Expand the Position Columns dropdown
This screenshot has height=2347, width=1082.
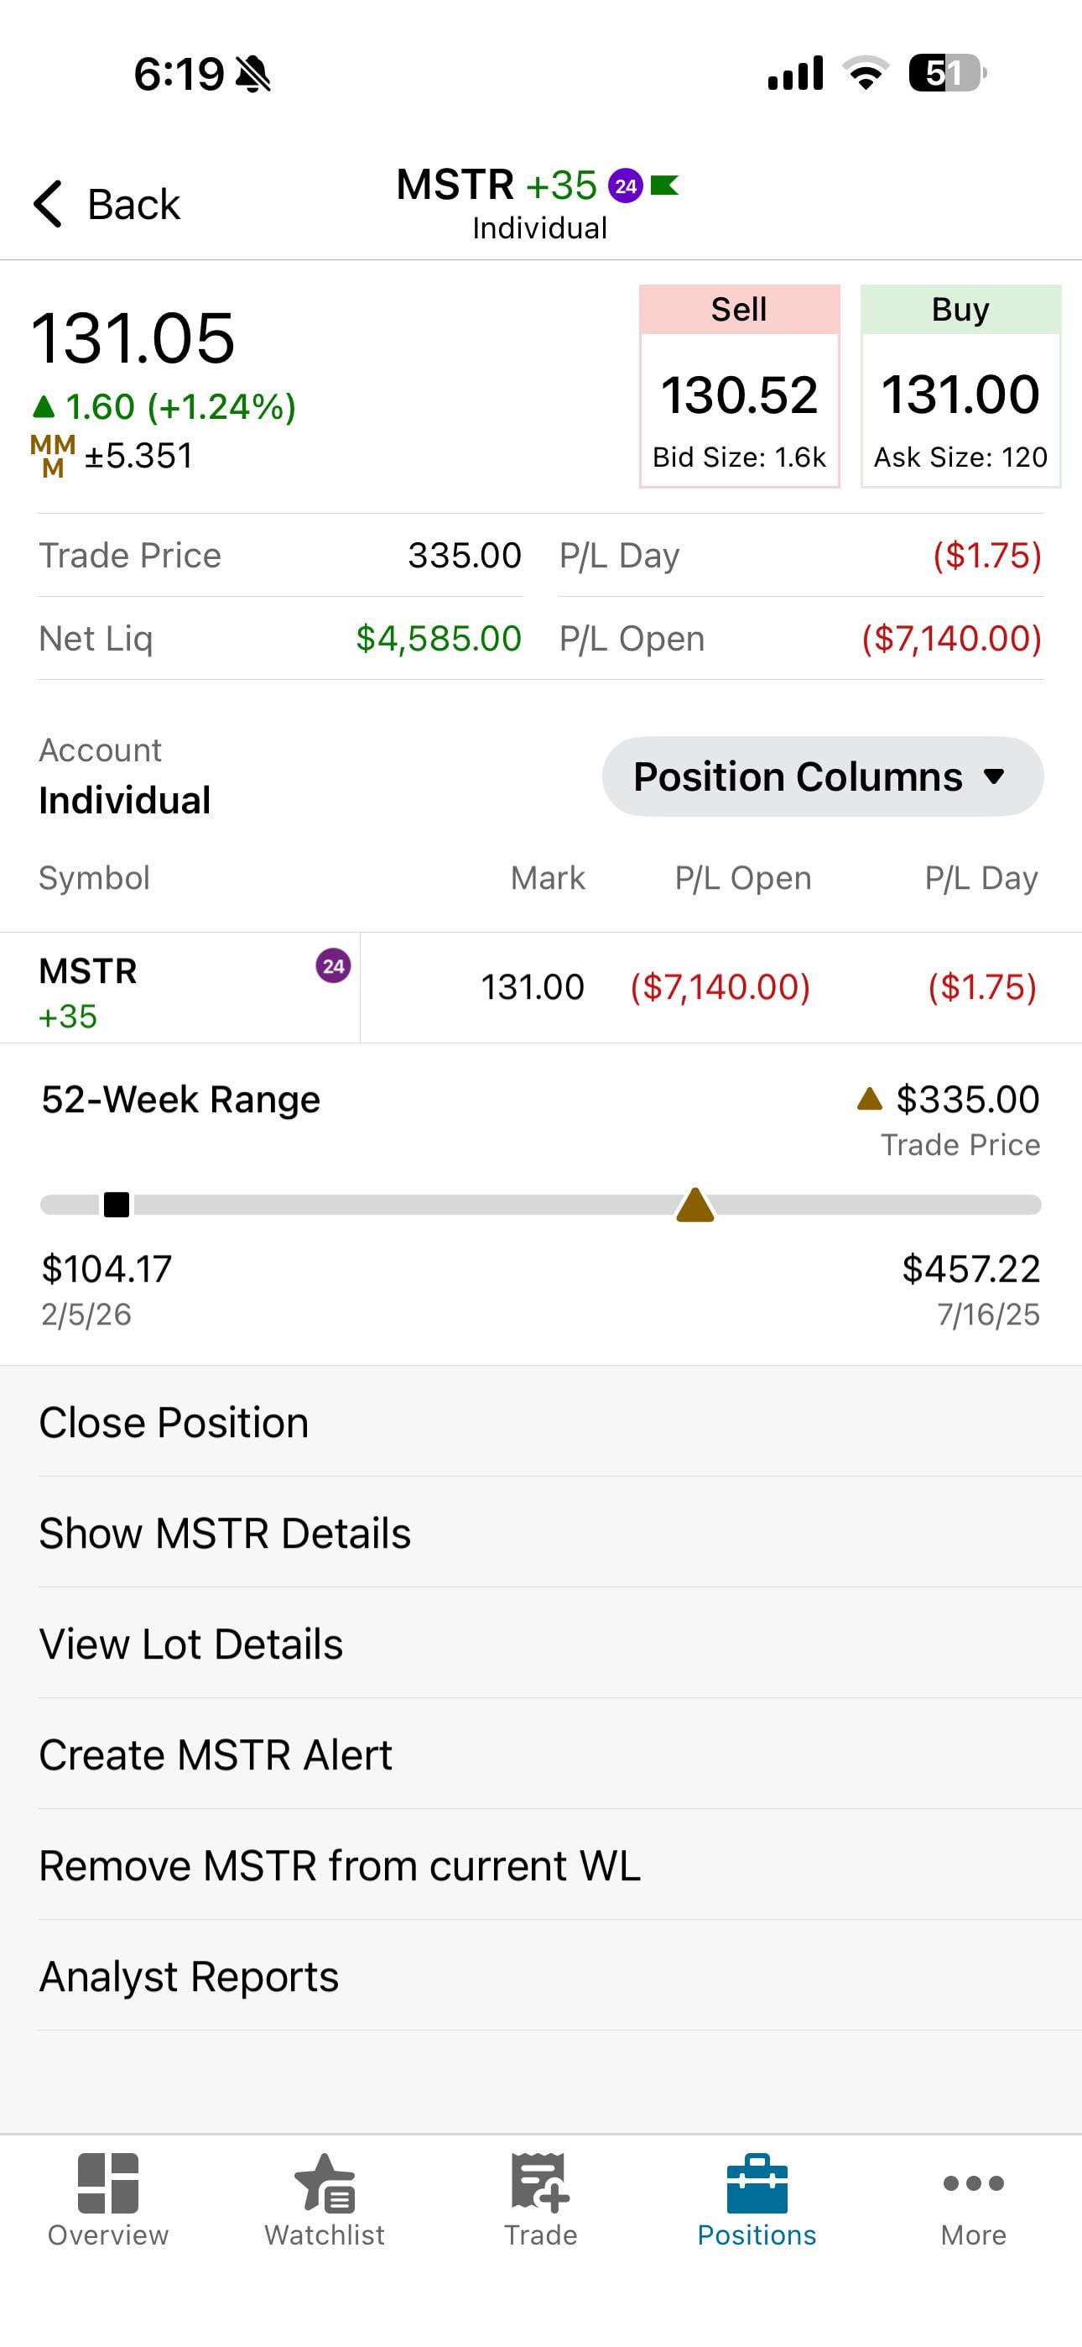[x=823, y=776]
